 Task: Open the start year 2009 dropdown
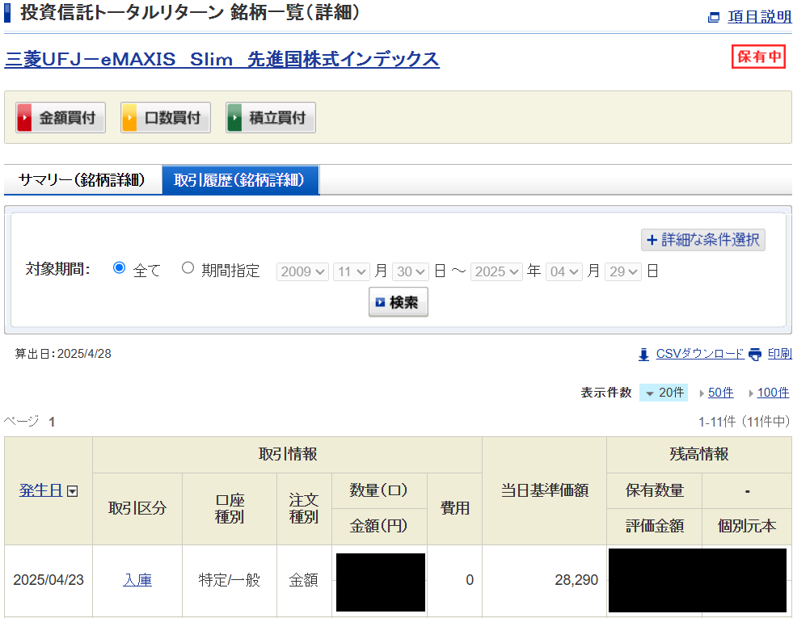pos(302,272)
